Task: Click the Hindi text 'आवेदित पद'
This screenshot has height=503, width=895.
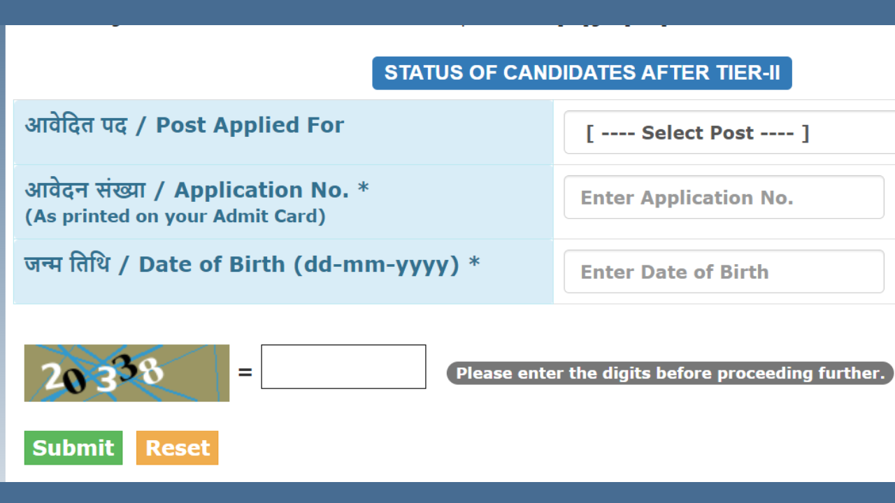Action: click(76, 125)
